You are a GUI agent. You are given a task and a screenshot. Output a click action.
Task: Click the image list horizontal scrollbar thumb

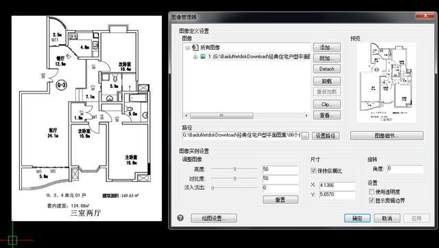click(222, 115)
